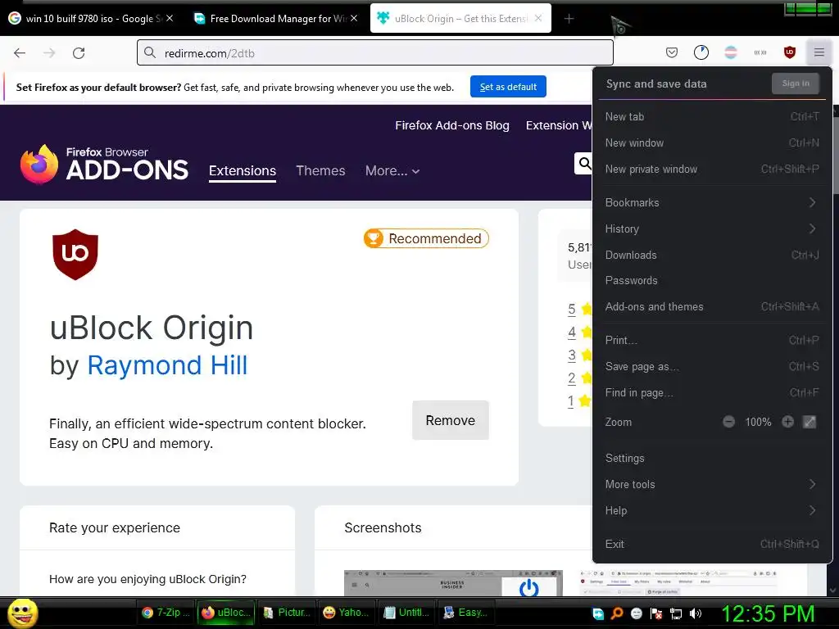The height and width of the screenshot is (629, 839).
Task: Click the uBlock Origin shield logo
Action: (75, 255)
